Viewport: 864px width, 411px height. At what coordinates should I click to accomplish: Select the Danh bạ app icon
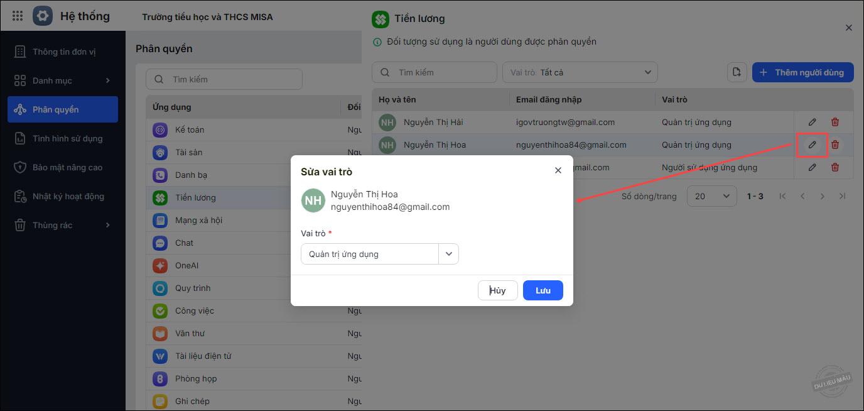click(160, 175)
